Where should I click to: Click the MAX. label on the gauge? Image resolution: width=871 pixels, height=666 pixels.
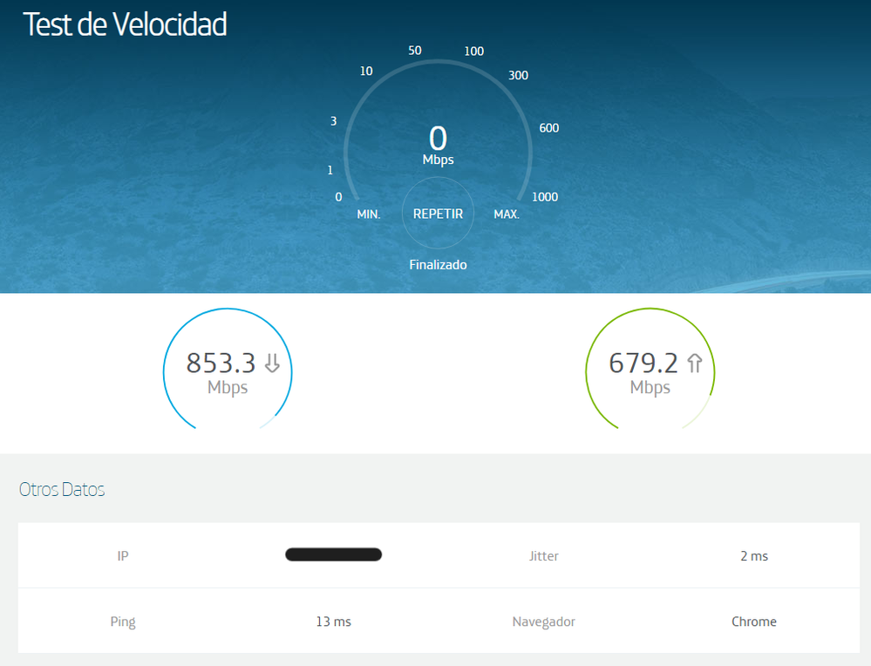[x=507, y=214]
